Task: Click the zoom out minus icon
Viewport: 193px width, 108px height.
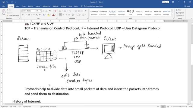Action: point(172,107)
